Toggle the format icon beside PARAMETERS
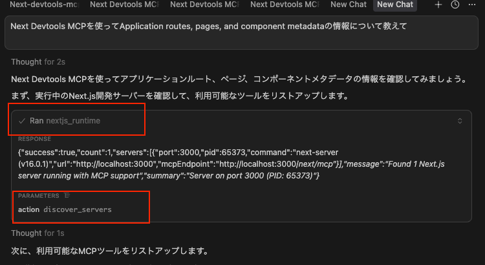Screen dimensions: 485x265 67,195
